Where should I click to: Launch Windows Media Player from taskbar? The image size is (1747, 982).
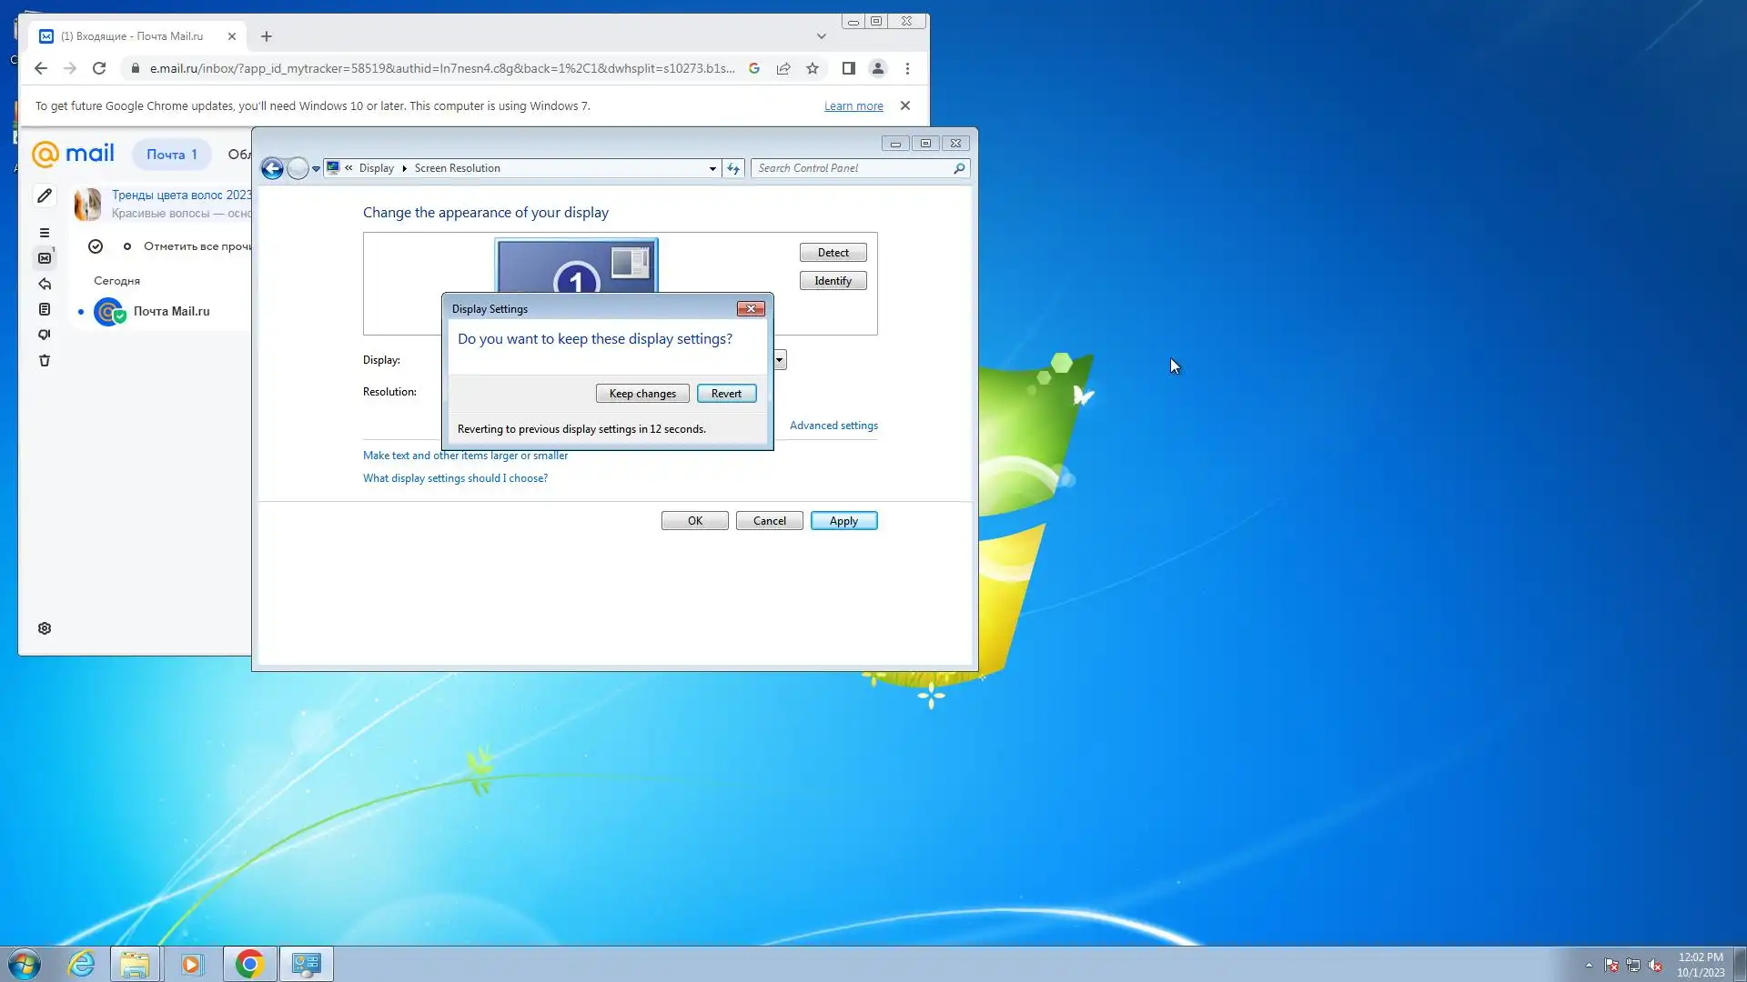pos(191,964)
